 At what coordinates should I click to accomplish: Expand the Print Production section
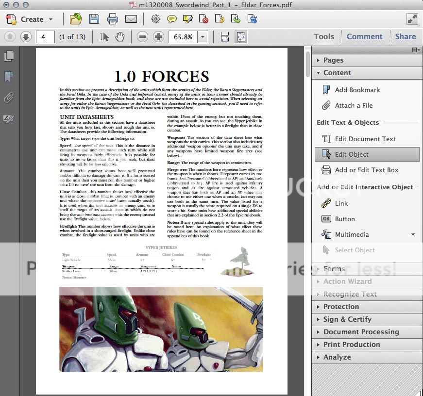[367, 345]
